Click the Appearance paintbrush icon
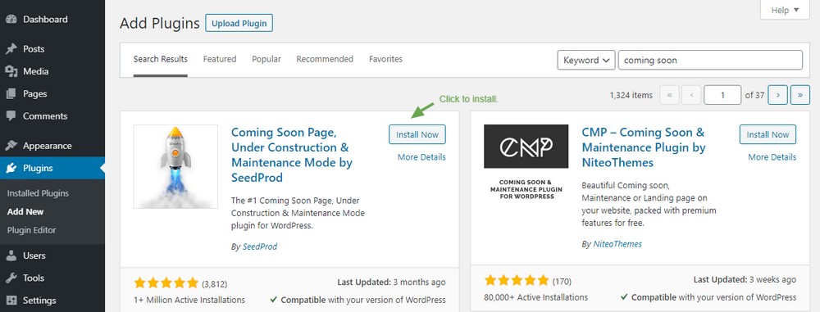Viewport: 820px width, 312px height. click(x=11, y=146)
